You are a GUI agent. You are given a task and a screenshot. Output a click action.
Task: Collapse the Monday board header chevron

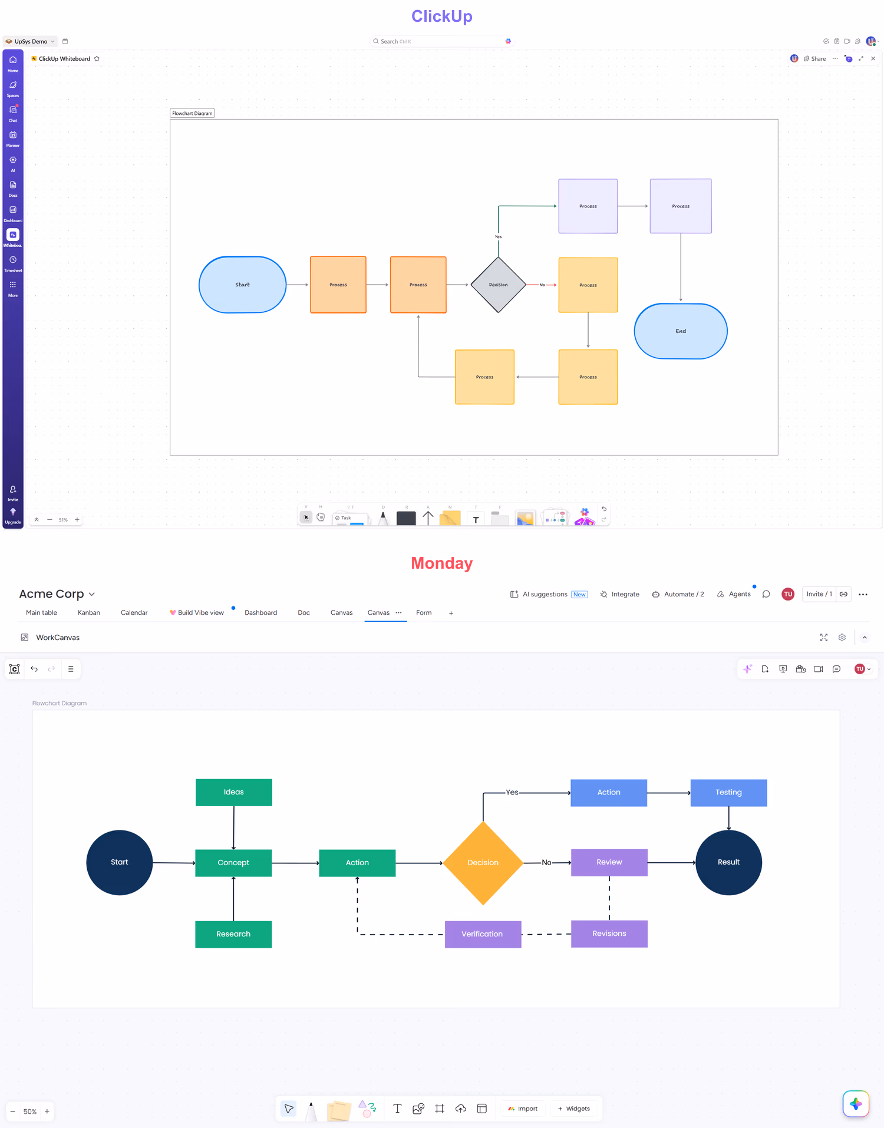(x=865, y=638)
